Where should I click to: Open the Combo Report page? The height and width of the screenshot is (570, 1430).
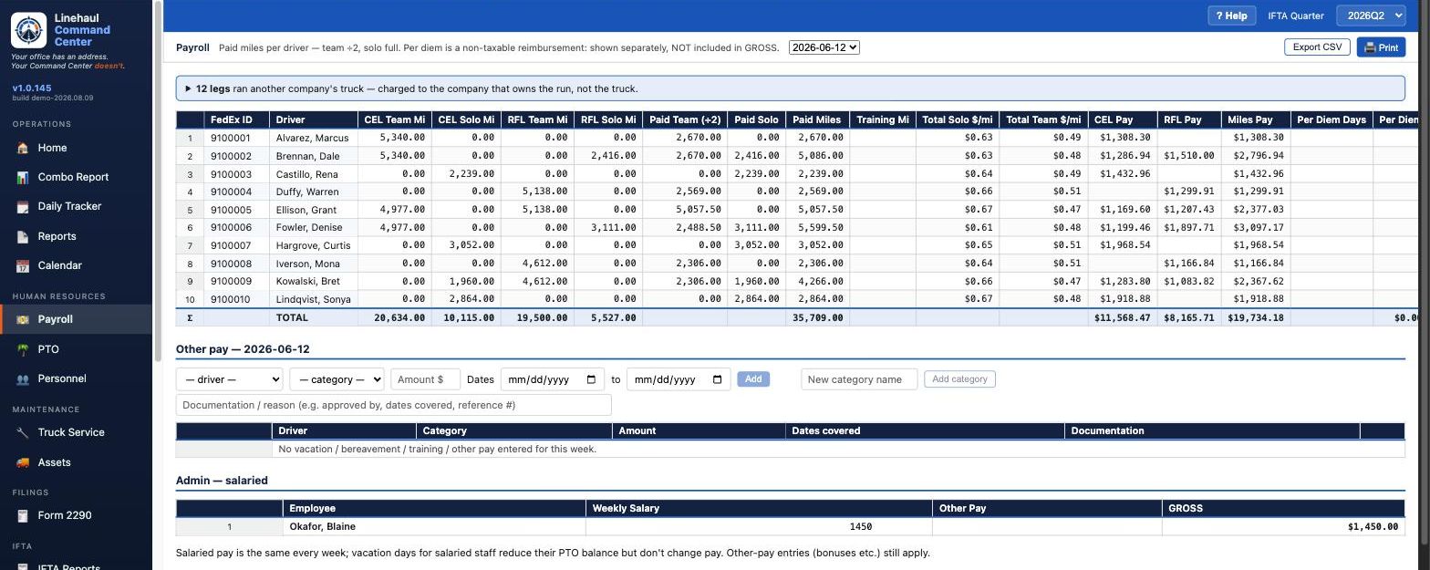[x=76, y=177]
